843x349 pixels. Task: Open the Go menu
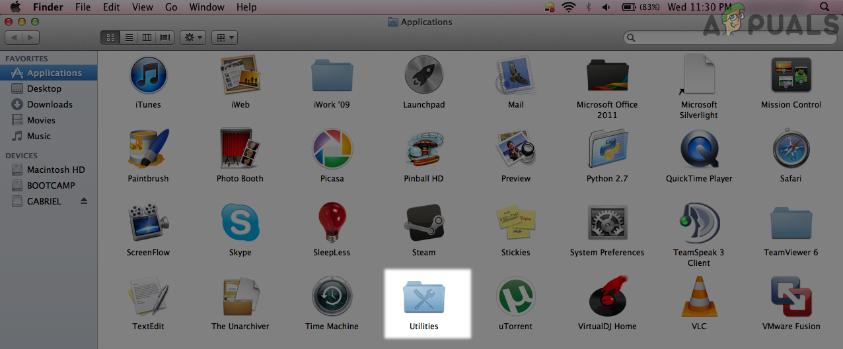point(171,7)
